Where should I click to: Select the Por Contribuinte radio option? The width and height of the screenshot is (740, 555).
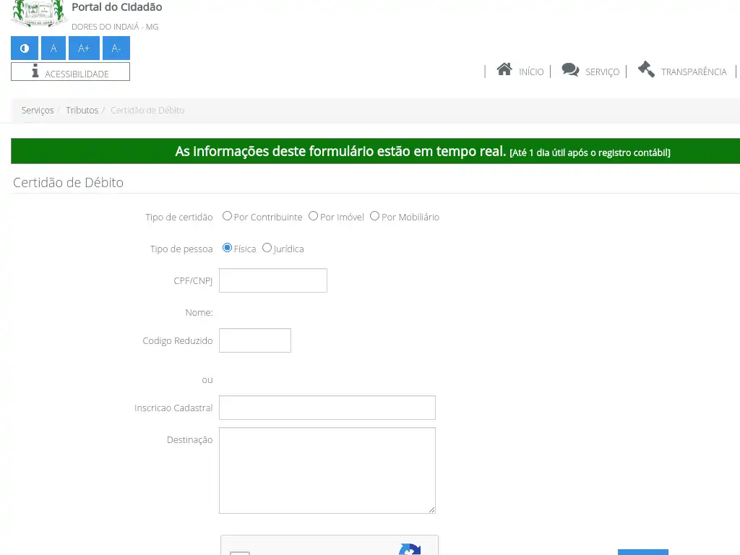pos(227,216)
